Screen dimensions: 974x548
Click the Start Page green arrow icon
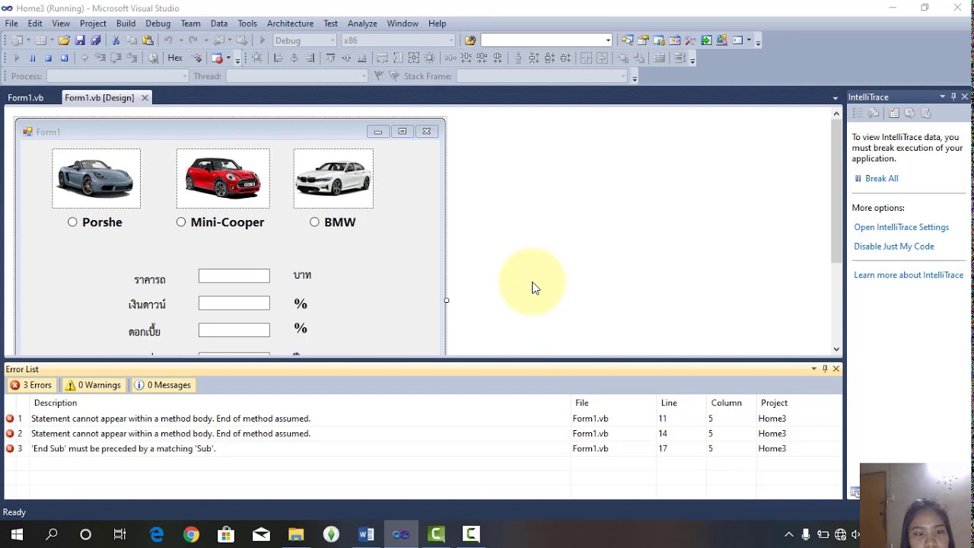[706, 40]
